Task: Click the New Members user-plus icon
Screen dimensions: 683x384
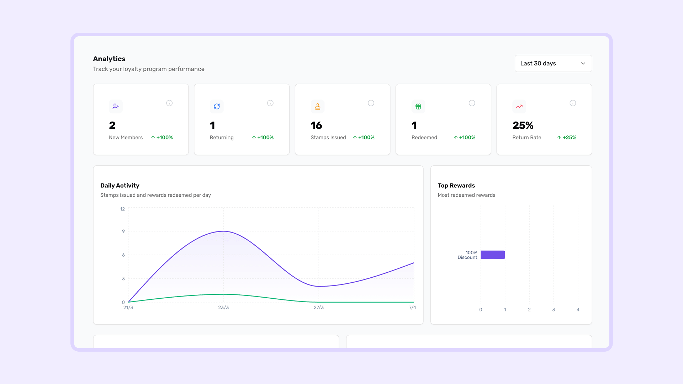Action: [x=116, y=106]
